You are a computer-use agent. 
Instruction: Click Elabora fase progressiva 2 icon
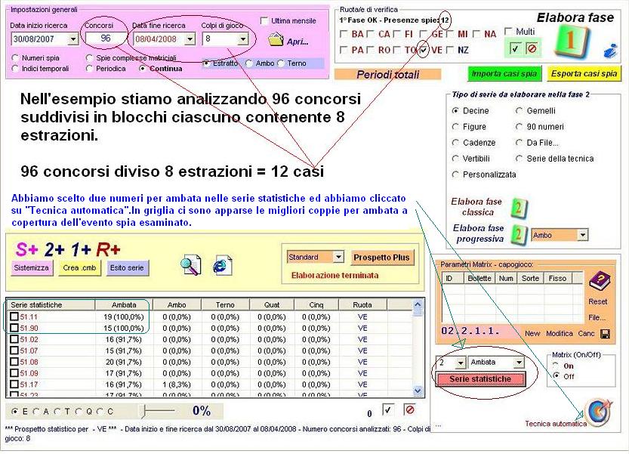[519, 234]
